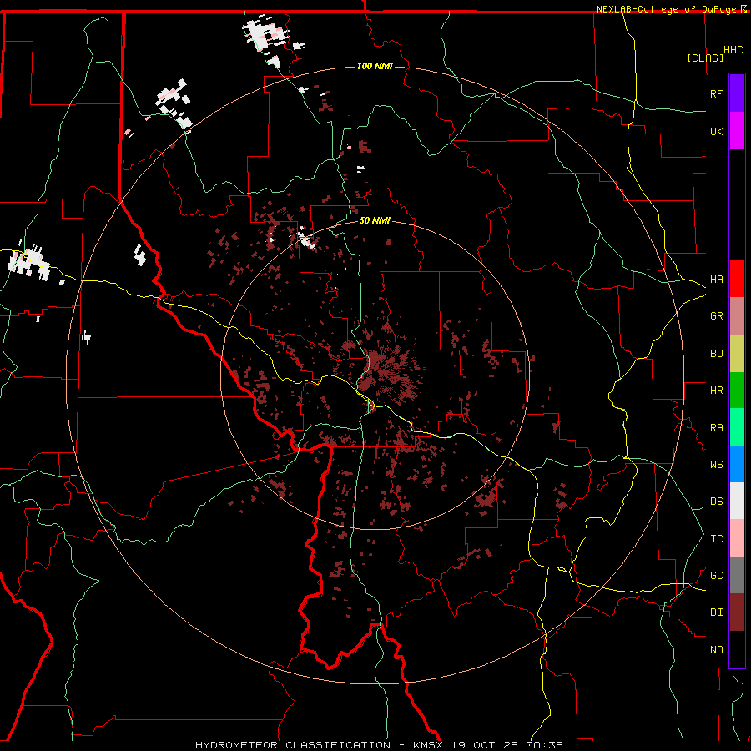Click the BI legend label
Image resolution: width=751 pixels, height=751 pixels.
(716, 612)
